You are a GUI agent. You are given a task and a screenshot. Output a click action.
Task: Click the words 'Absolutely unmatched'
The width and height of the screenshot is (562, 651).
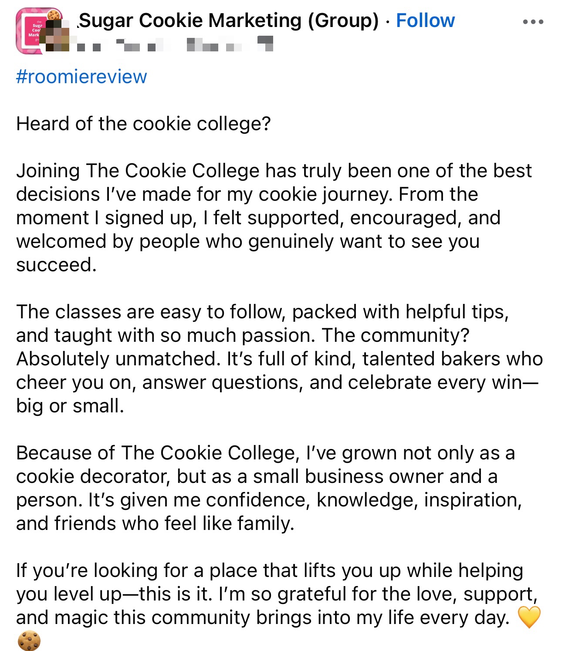tap(116, 359)
